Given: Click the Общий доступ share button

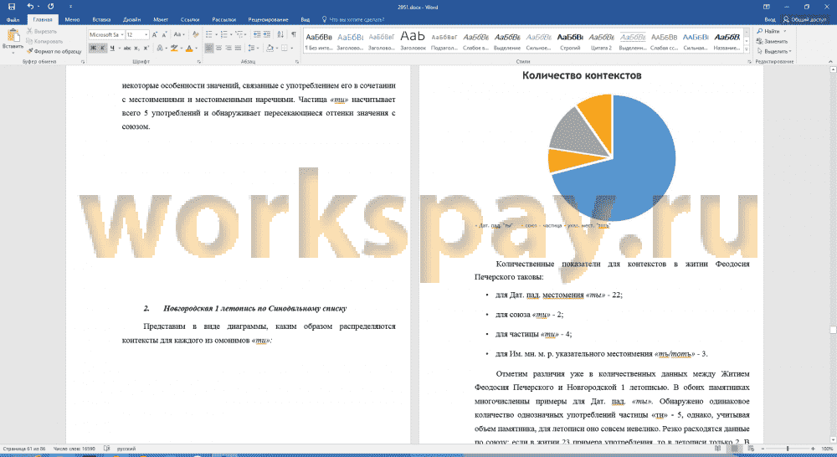Looking at the screenshot, I should 804,20.
